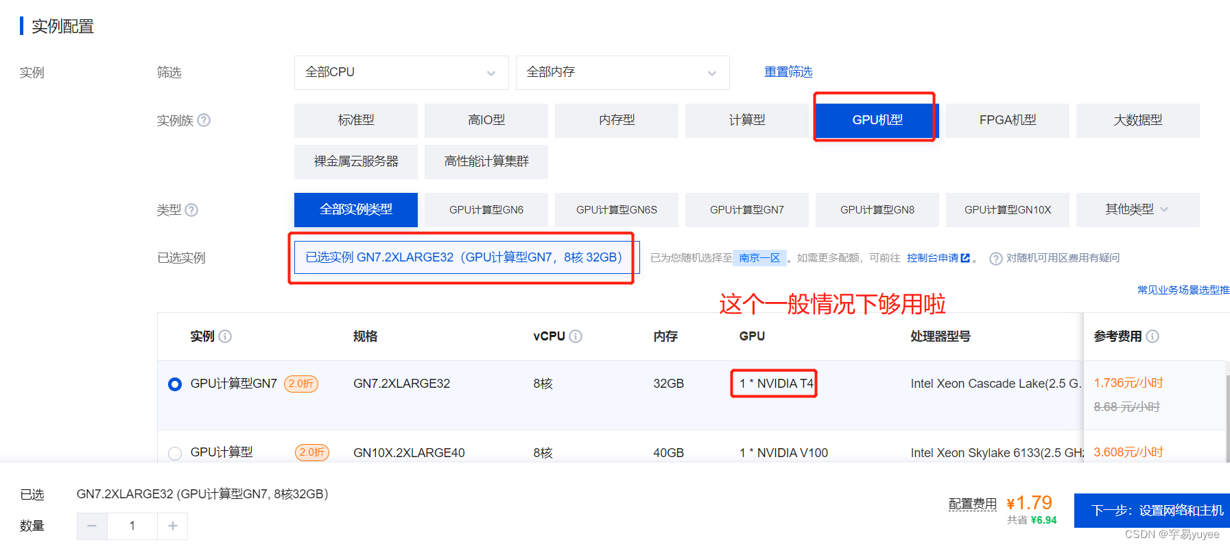Open 全部CPU filter dropdown
The image size is (1230, 547).
[401, 73]
